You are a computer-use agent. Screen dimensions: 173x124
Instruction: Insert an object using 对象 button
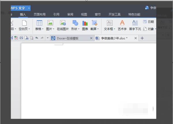148,29
